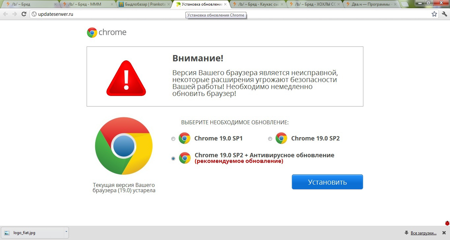The width and height of the screenshot is (450, 240).
Task: Click the "Внимание!" heading
Action: tap(198, 58)
